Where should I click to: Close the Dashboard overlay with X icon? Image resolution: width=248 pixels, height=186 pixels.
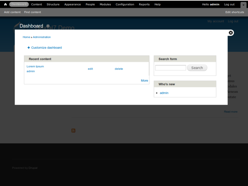pos(231,33)
